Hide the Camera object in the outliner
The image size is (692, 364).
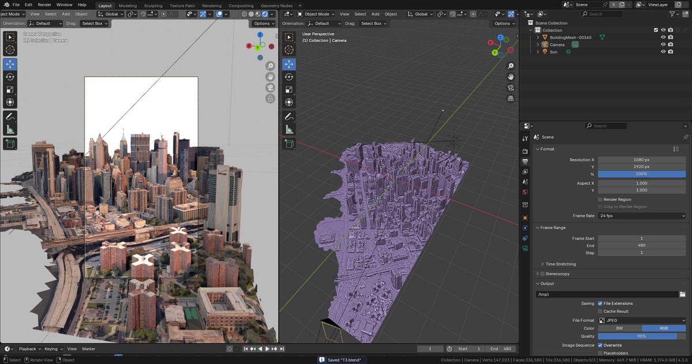pos(663,44)
